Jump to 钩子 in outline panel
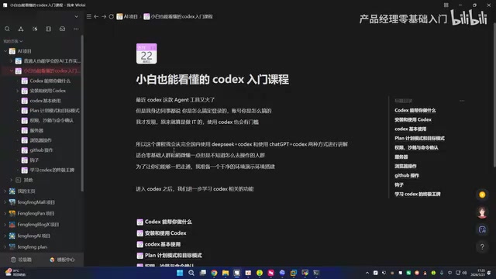The width and height of the screenshot is (496, 279). (399, 184)
